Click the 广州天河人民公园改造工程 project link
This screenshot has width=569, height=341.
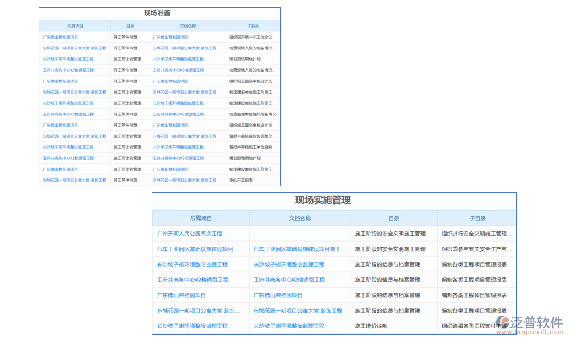point(190,233)
